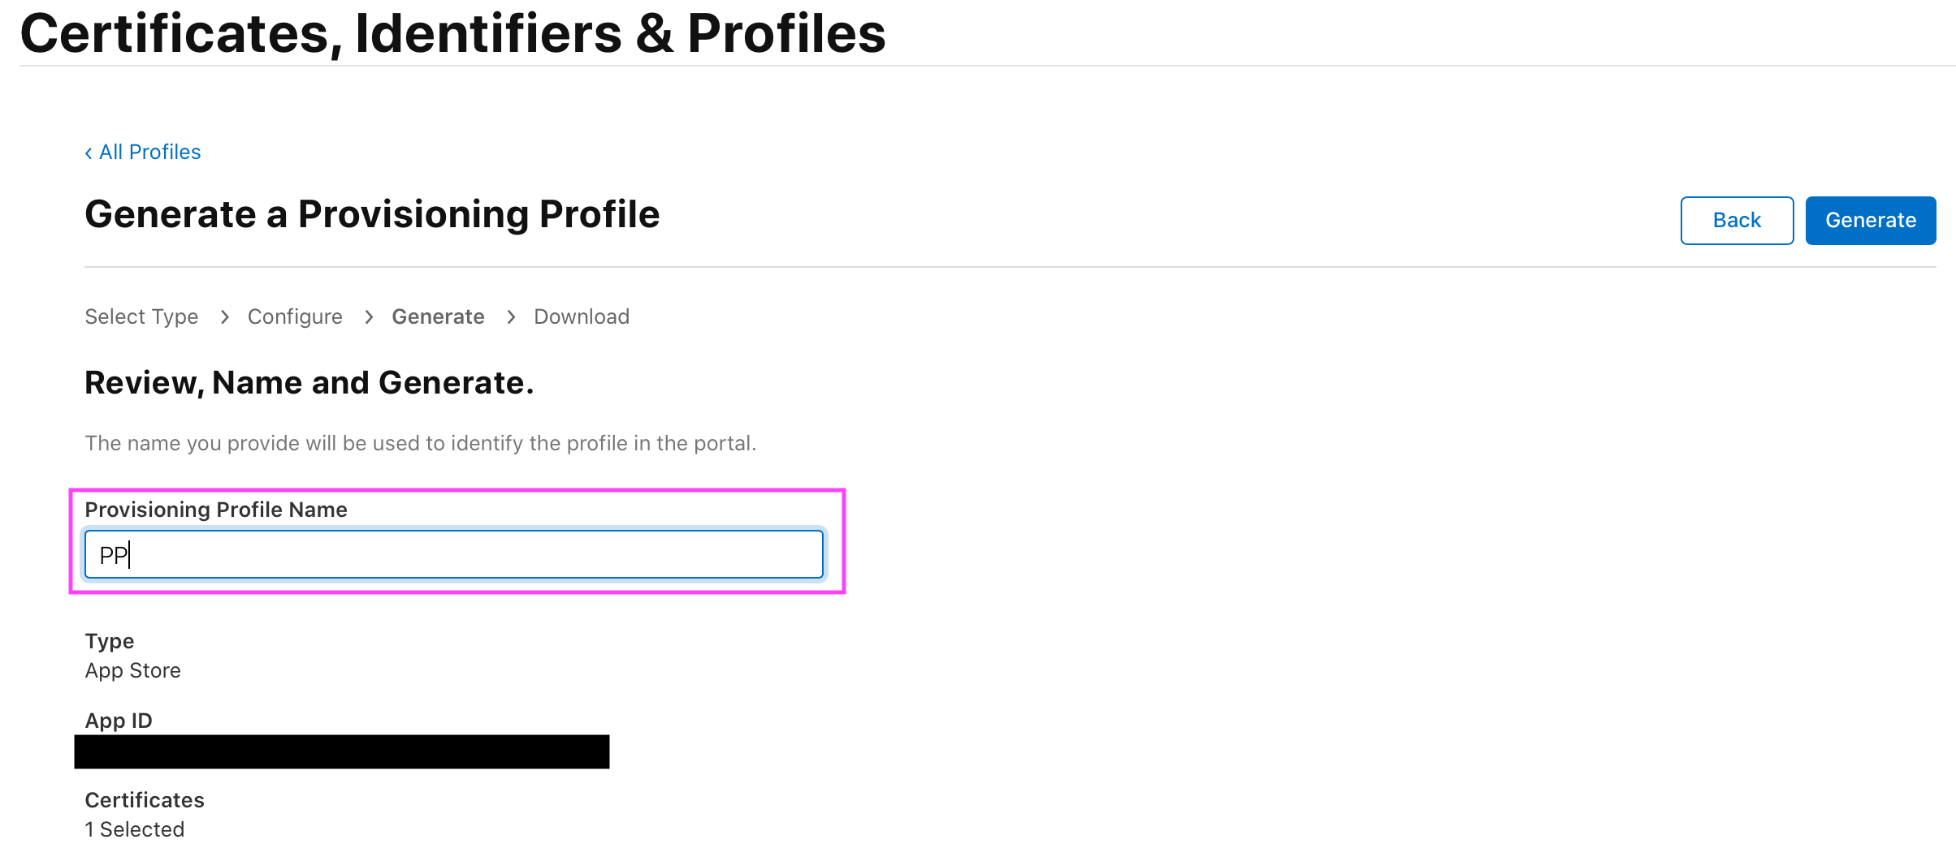Image resolution: width=1956 pixels, height=865 pixels.
Task: Click the redacted App ID black bar
Action: tap(341, 752)
